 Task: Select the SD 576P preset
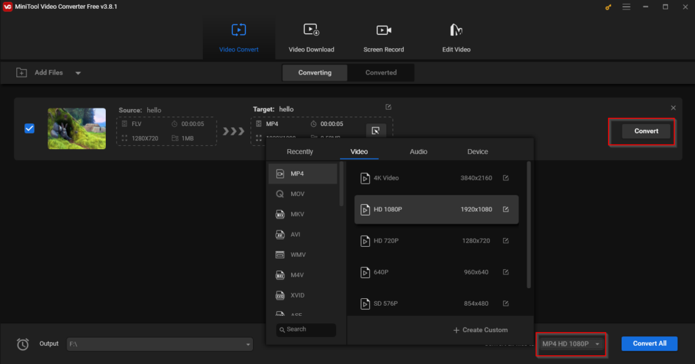coord(436,304)
